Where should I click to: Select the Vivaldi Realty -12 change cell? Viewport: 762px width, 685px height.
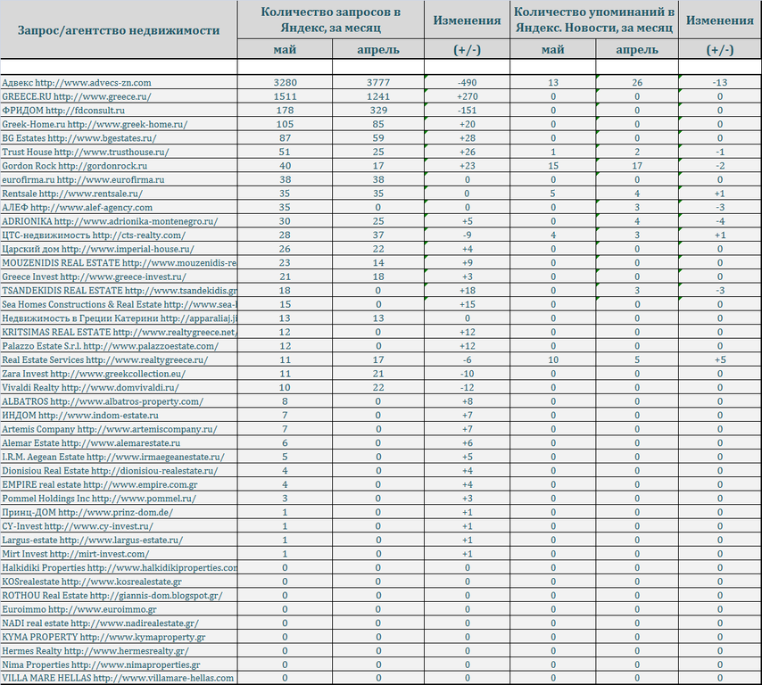[467, 387]
